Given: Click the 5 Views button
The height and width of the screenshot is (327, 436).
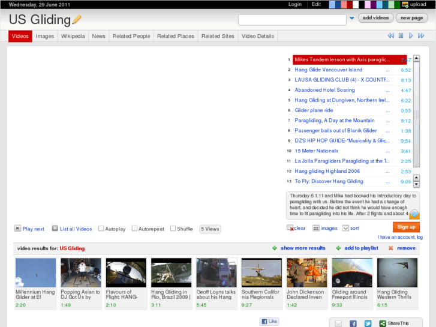Looking at the screenshot, I should tap(210, 229).
